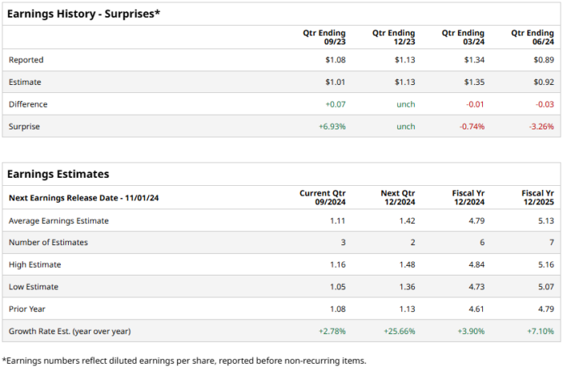
Task: Select the Current Qtr 09/2024 column header
Action: pos(323,198)
